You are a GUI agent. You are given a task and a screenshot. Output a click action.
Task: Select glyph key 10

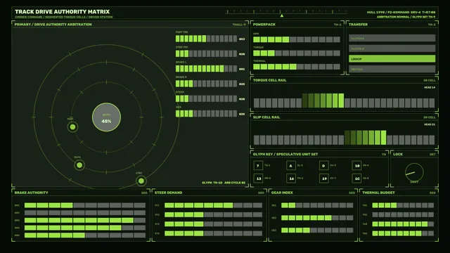[x=356, y=166]
